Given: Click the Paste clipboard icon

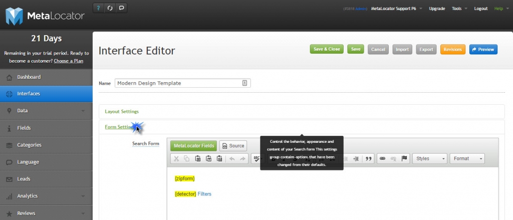Looking at the screenshot, I should pos(198,158).
